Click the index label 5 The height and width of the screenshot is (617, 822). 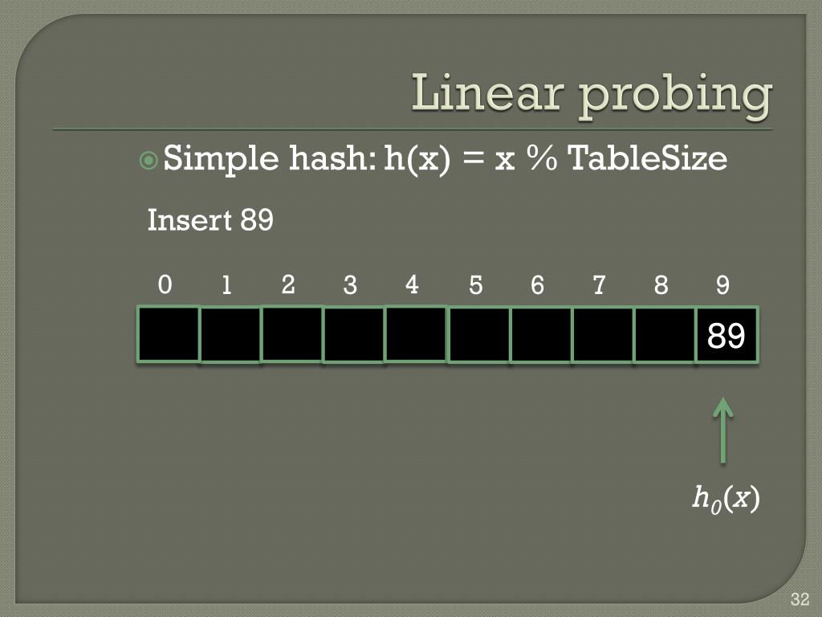(475, 285)
